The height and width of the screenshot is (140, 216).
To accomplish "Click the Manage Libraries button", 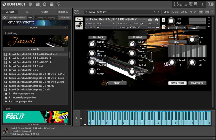I will tap(17, 17).
